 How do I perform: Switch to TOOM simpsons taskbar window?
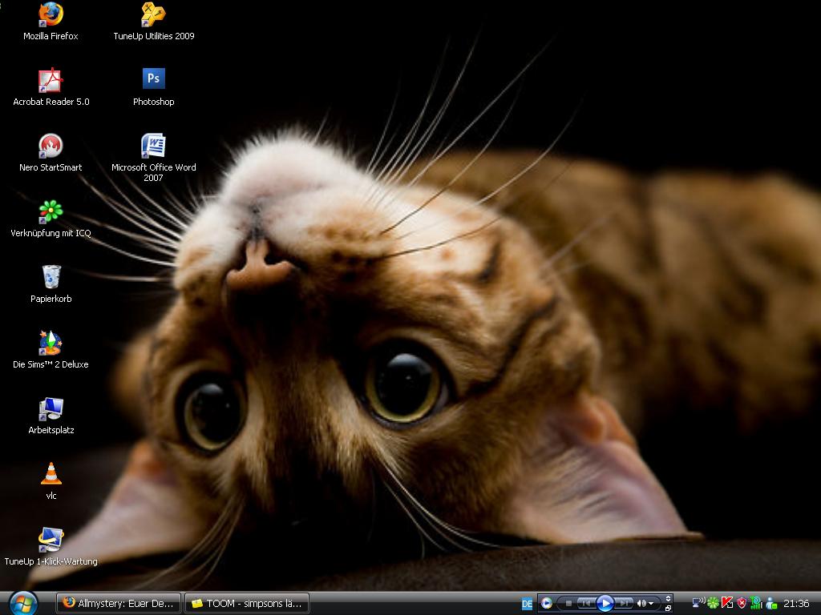click(x=247, y=603)
